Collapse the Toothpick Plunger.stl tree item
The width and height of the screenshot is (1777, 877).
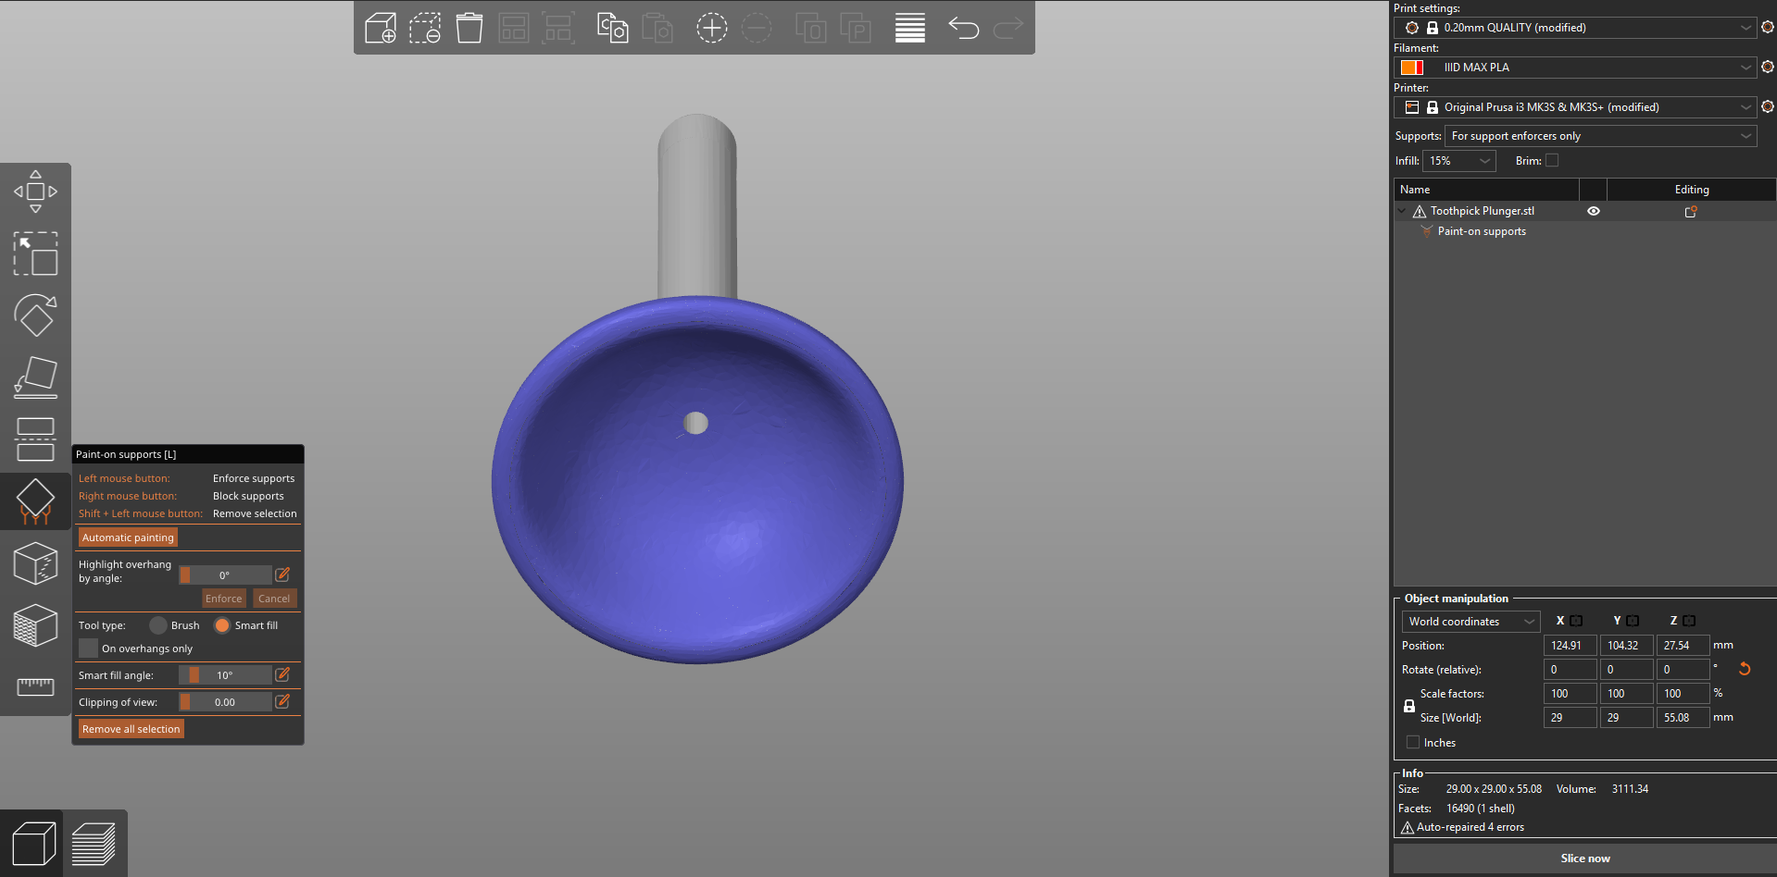pos(1401,211)
